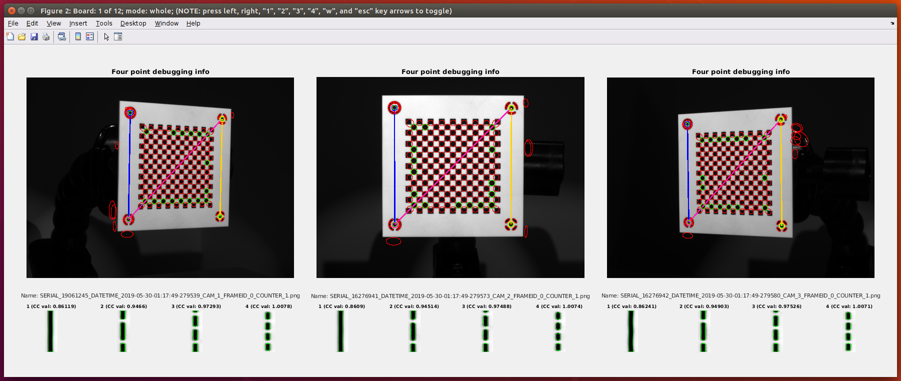This screenshot has height=381, width=901.
Task: Click the New Figure toolbar icon
Action: point(10,36)
